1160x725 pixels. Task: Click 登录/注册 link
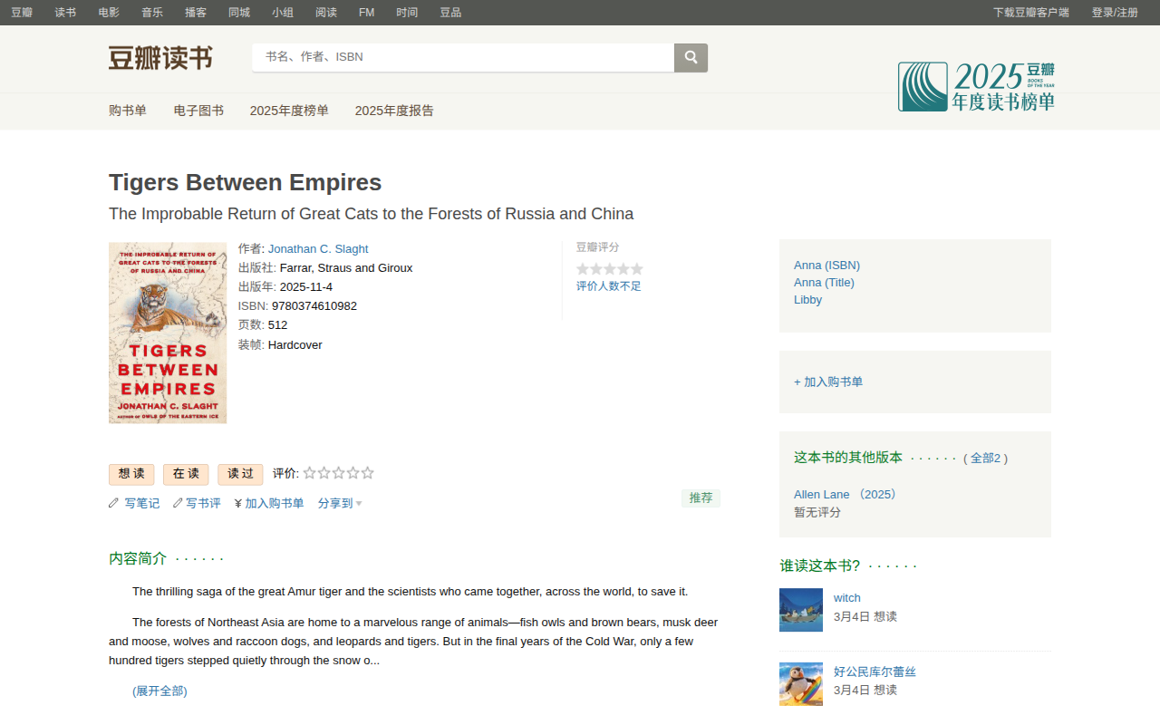tap(1115, 13)
